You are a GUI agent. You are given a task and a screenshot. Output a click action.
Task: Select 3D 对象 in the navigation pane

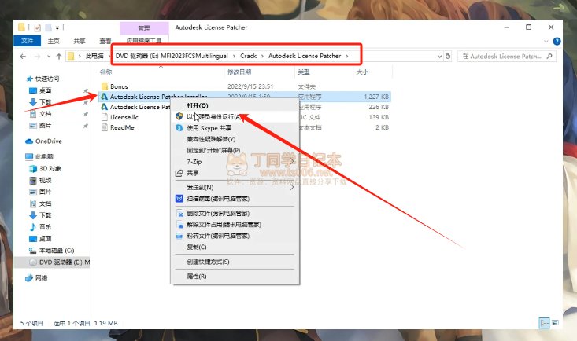click(50, 169)
